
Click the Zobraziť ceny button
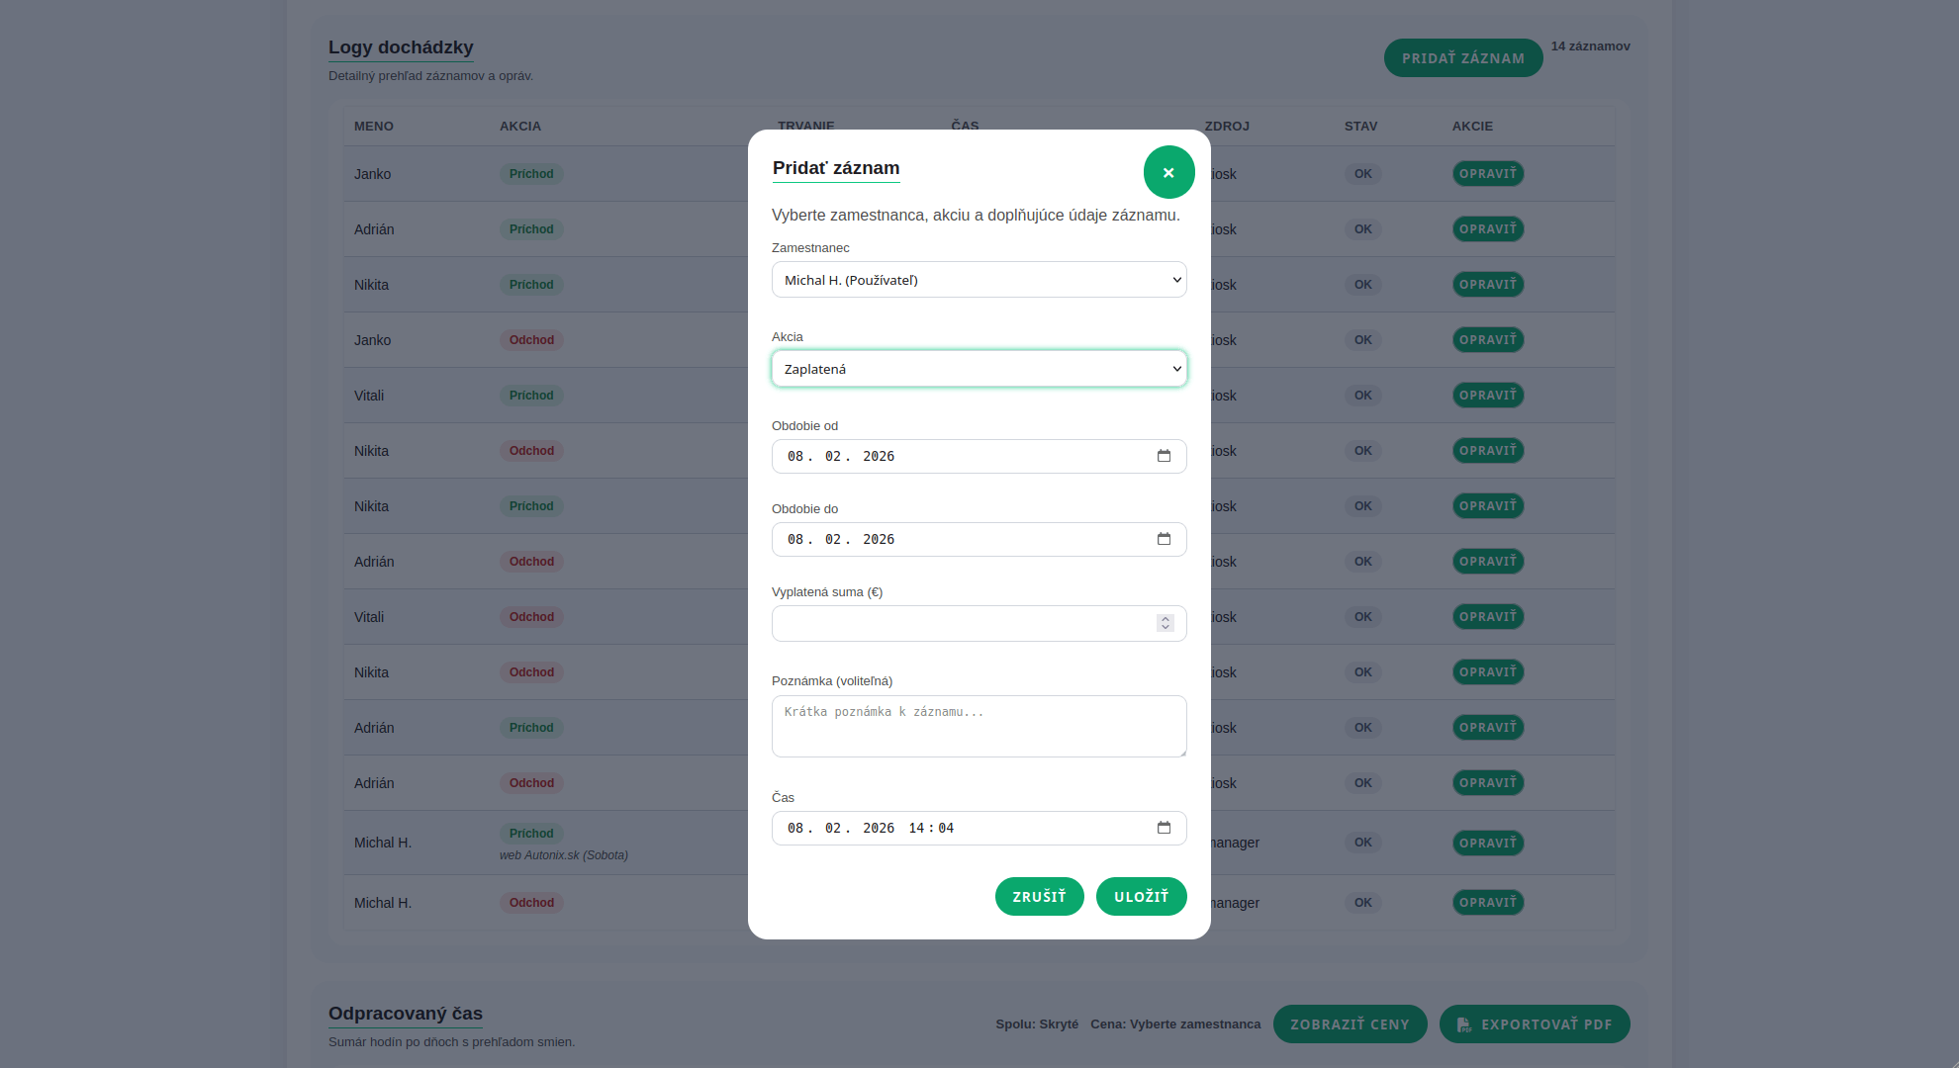1350,1024
